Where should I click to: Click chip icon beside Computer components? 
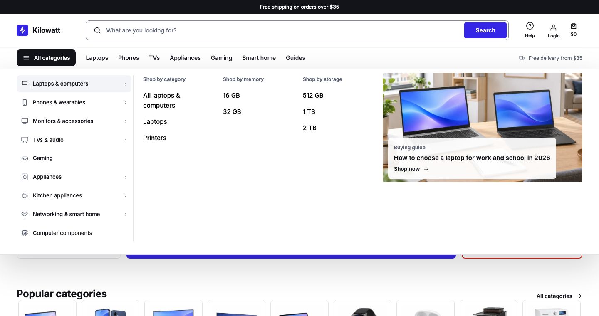coord(25,233)
